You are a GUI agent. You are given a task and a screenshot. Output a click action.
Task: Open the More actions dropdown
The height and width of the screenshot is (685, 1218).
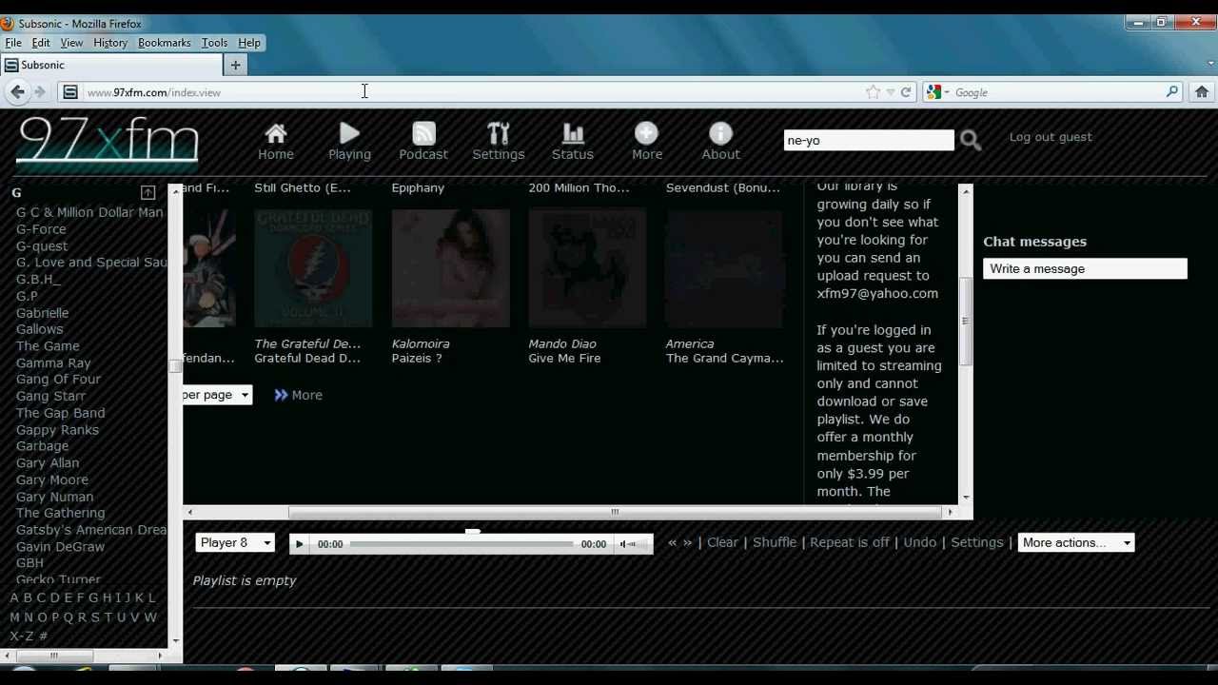pyautogui.click(x=1076, y=542)
